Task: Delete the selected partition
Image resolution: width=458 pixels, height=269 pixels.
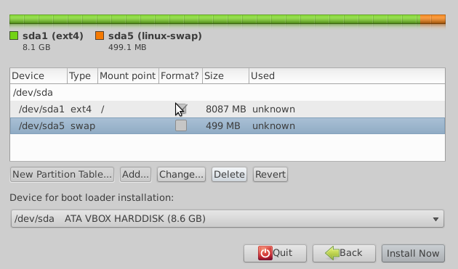Action: [x=229, y=174]
